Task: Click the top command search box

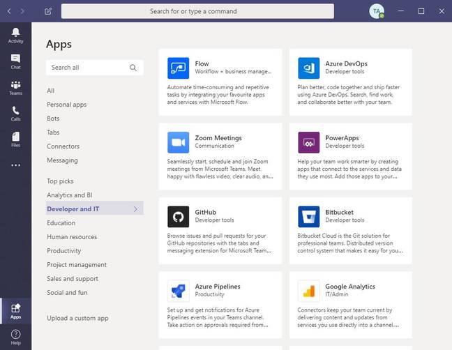Action: point(198,11)
